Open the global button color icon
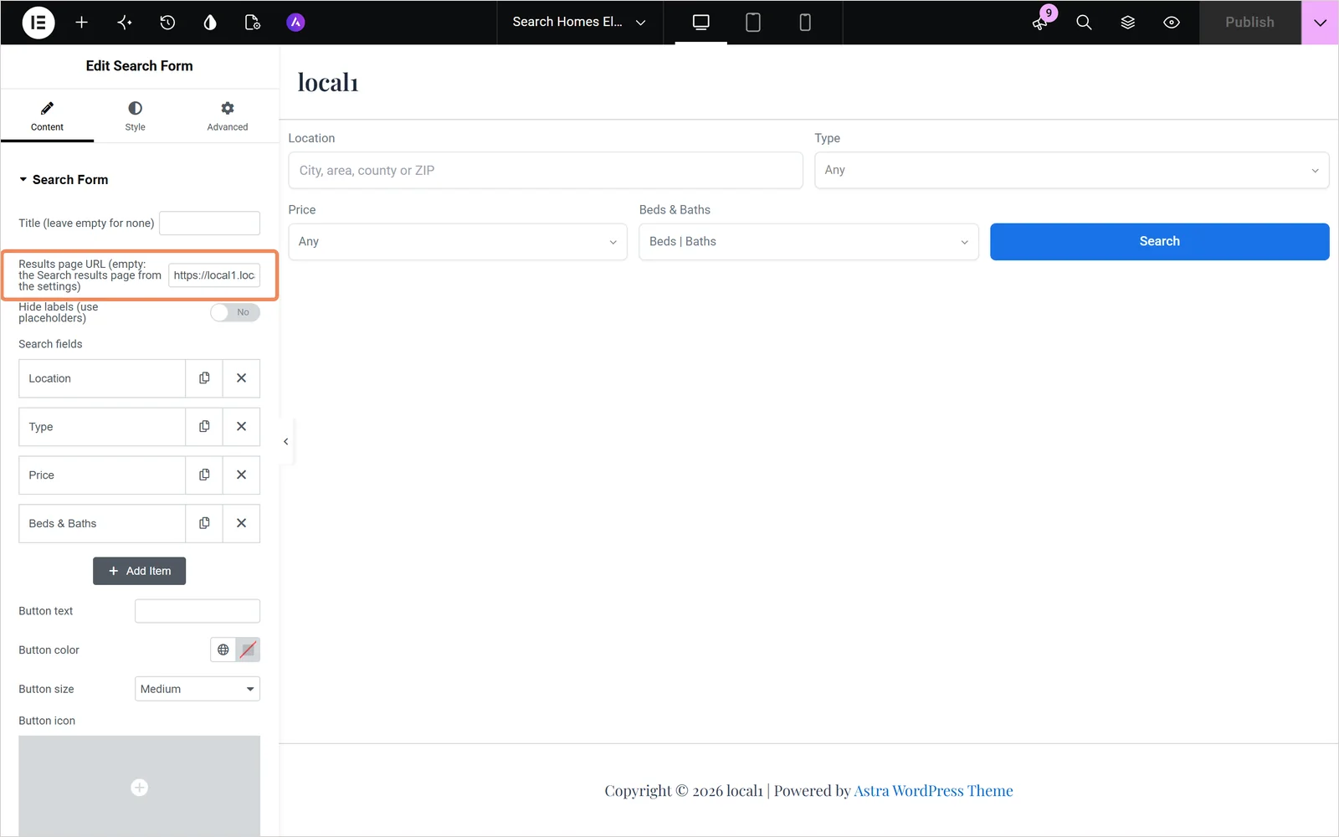The width and height of the screenshot is (1339, 837). tap(223, 650)
